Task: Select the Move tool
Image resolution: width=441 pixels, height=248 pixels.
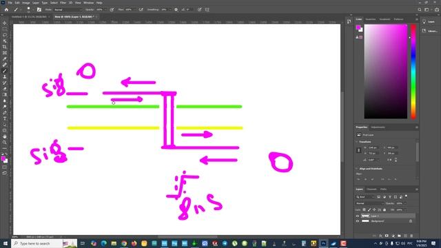Action: (x=5, y=23)
